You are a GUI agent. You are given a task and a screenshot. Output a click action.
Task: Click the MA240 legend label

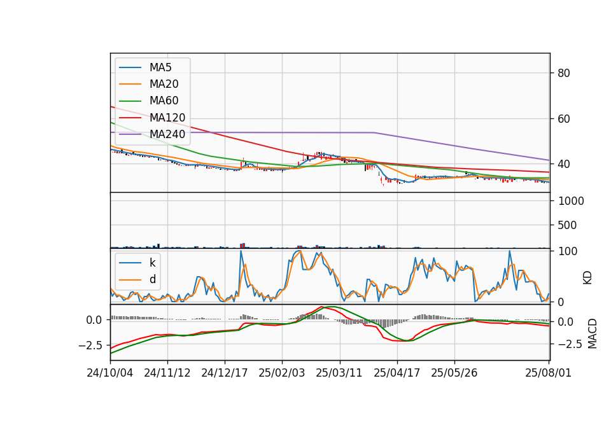[x=167, y=134]
